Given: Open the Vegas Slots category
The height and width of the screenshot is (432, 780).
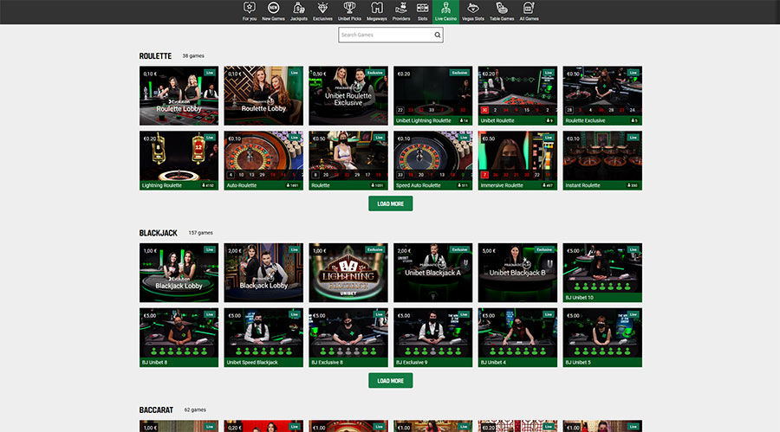Looking at the screenshot, I should pyautogui.click(x=472, y=12).
